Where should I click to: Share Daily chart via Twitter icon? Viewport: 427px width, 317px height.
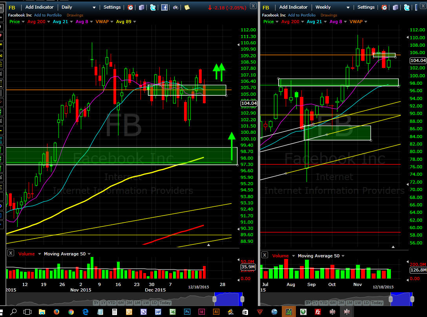[x=153, y=7]
